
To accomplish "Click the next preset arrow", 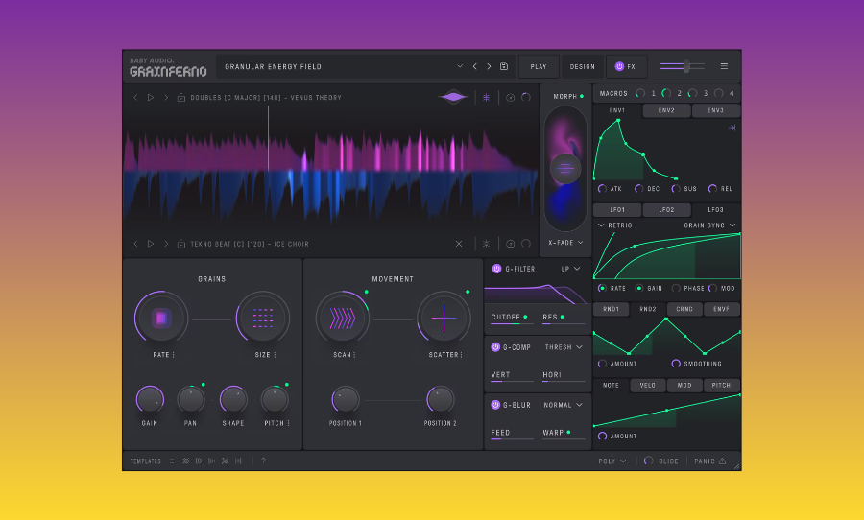I will 489,67.
